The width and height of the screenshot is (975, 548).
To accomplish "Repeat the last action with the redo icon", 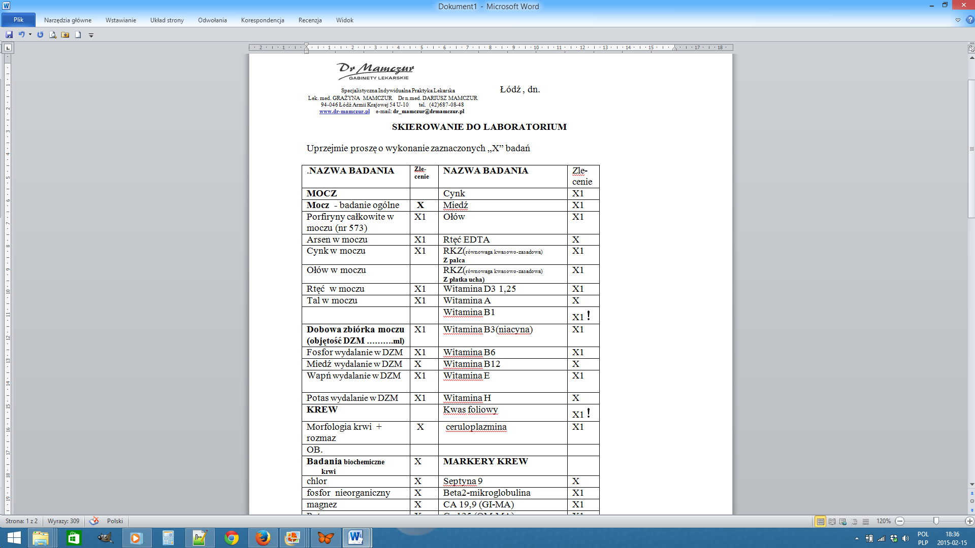I will (x=40, y=35).
